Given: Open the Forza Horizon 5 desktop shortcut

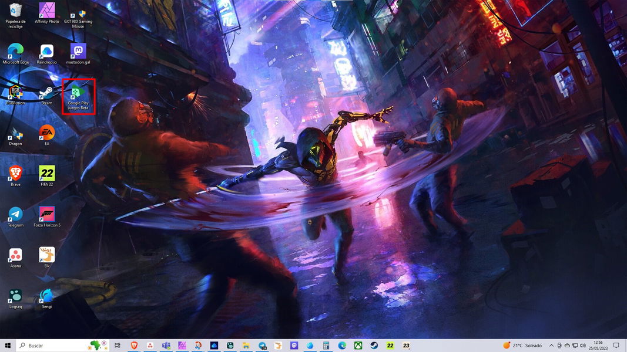Looking at the screenshot, I should pos(47,216).
